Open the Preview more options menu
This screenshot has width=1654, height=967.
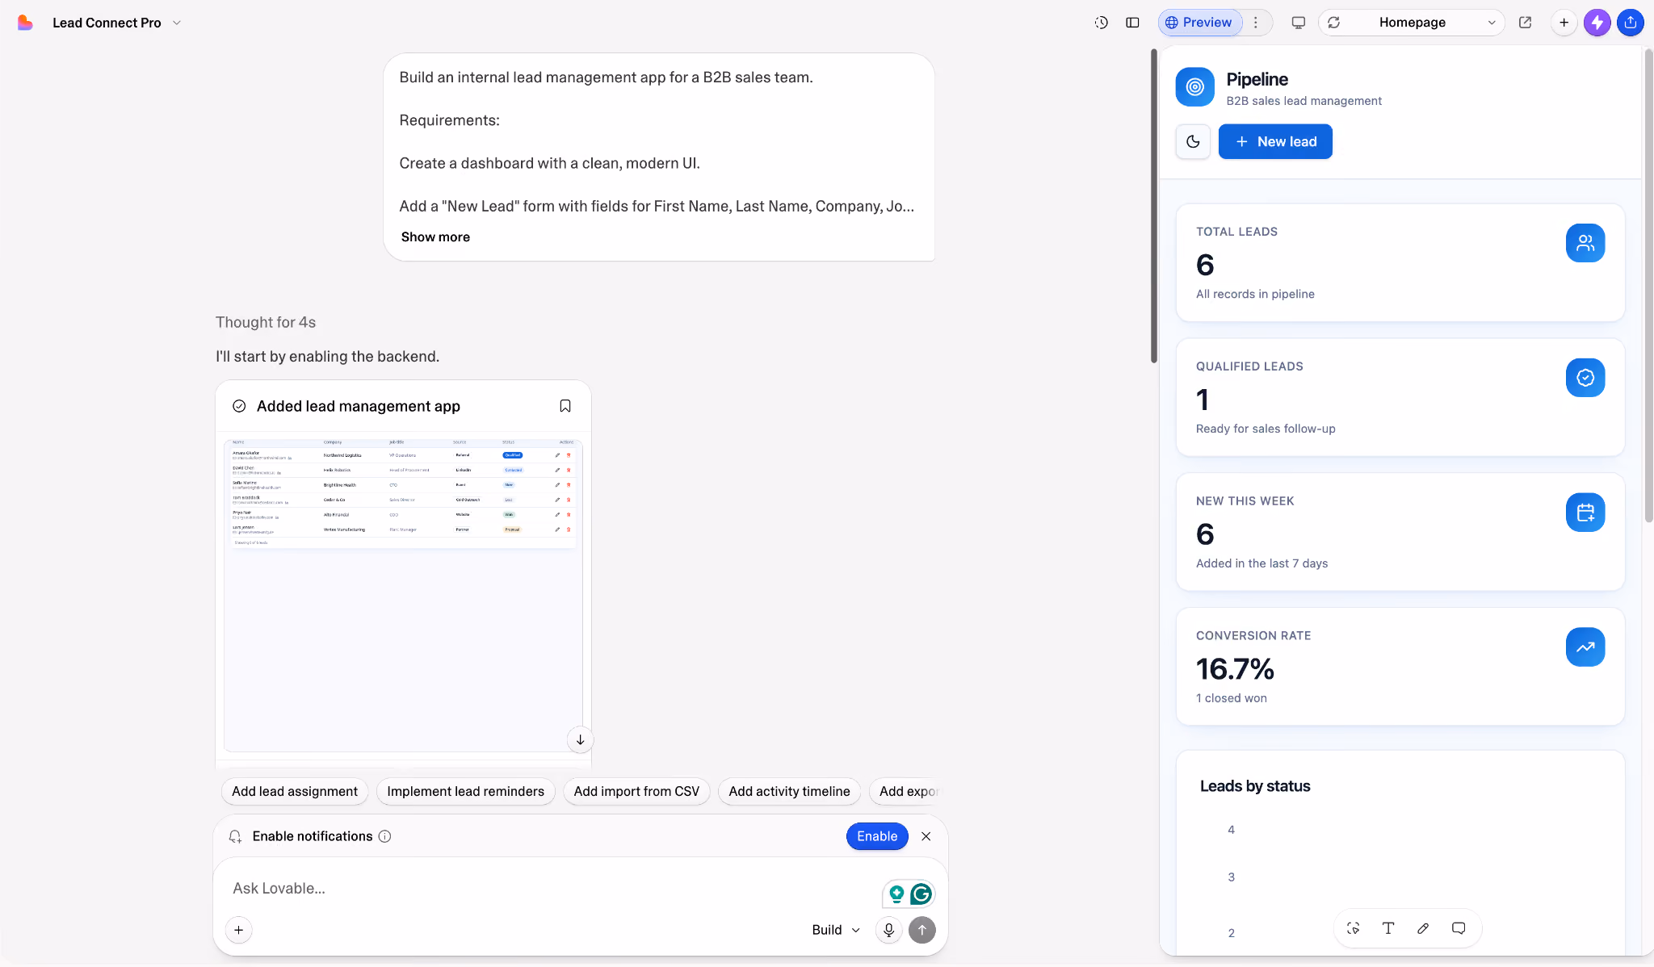1256,23
